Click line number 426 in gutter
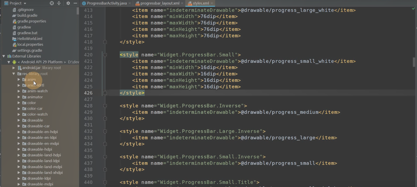 (x=88, y=93)
